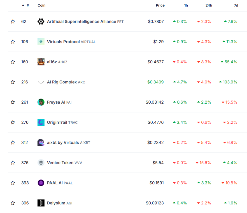
Task: Click the PAAL AI purple logo
Action: (x=41, y=183)
